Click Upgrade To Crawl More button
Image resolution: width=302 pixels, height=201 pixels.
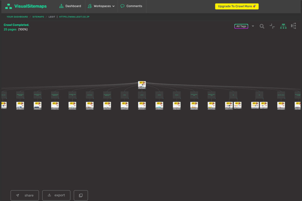tap(237, 6)
